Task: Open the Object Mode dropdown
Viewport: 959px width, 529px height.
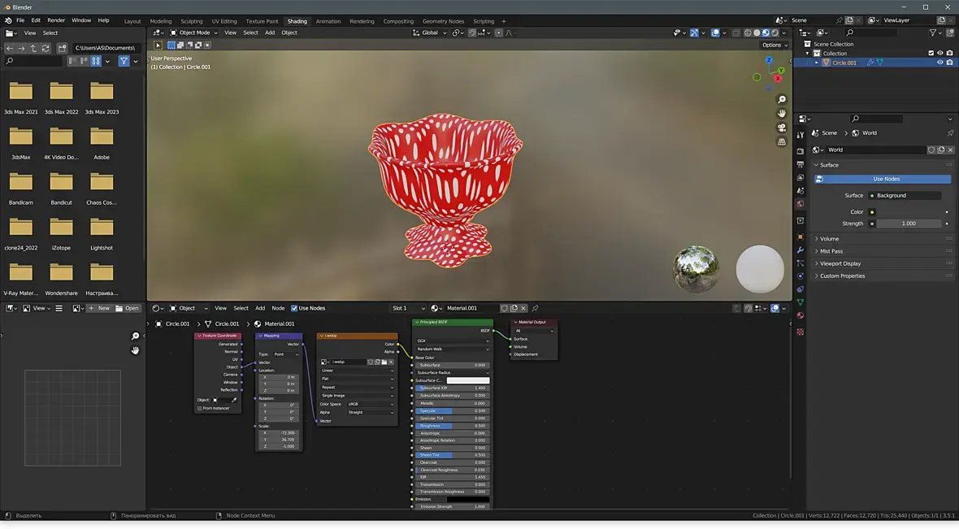Action: (x=193, y=33)
